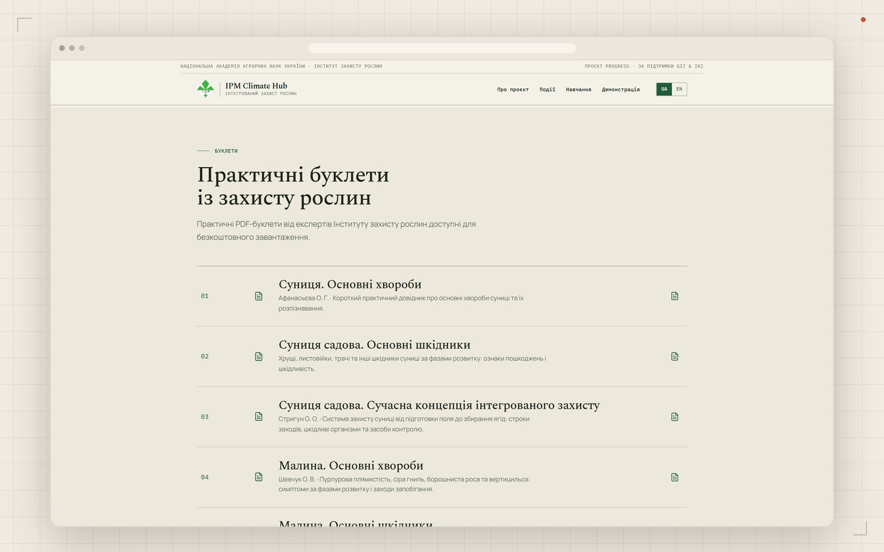Click the description starting with Афанасьєва О. Г.
884x552 pixels.
point(401,303)
